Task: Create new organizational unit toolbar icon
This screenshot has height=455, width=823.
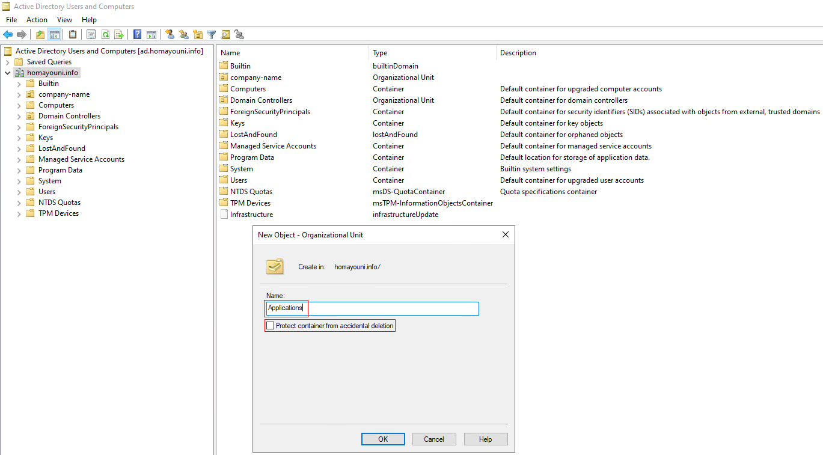Action: click(x=198, y=35)
